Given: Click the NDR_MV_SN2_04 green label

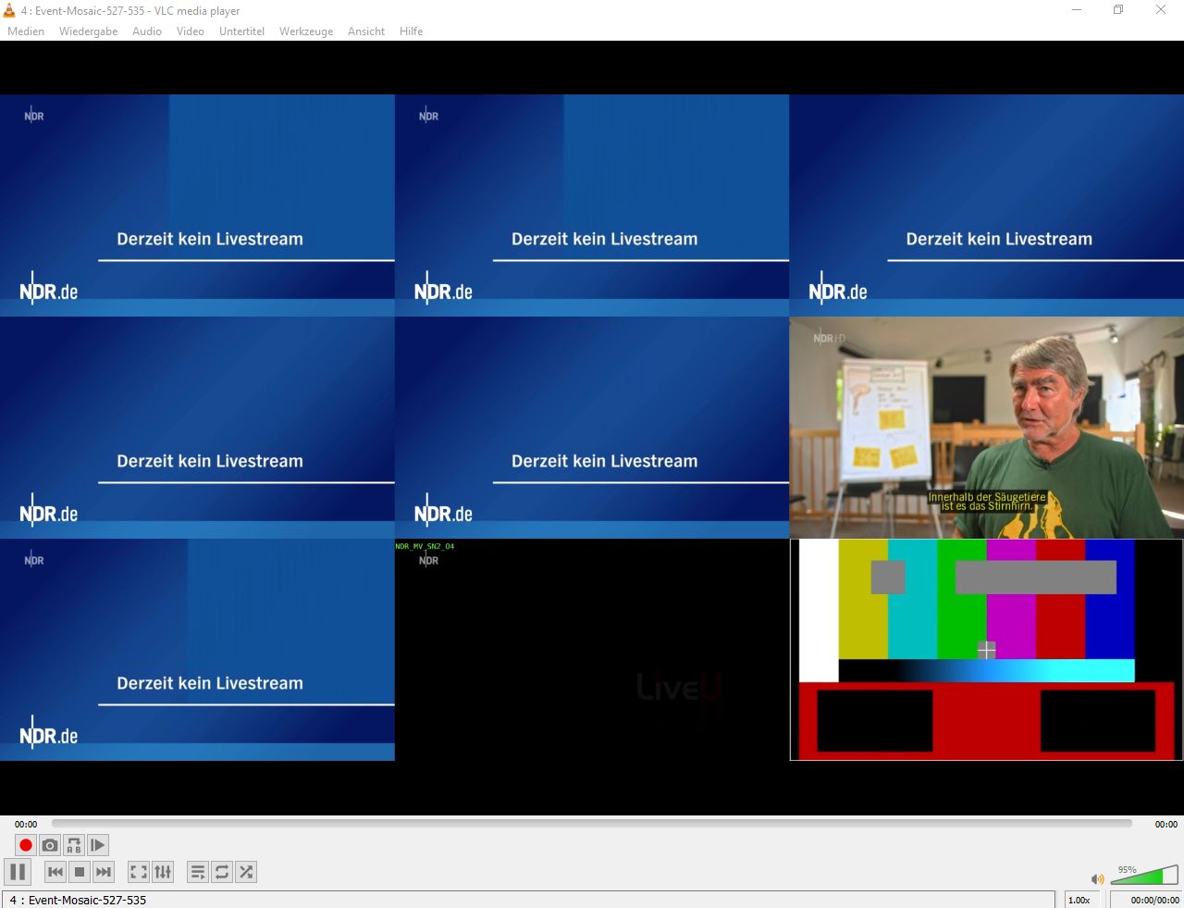Looking at the screenshot, I should point(425,546).
